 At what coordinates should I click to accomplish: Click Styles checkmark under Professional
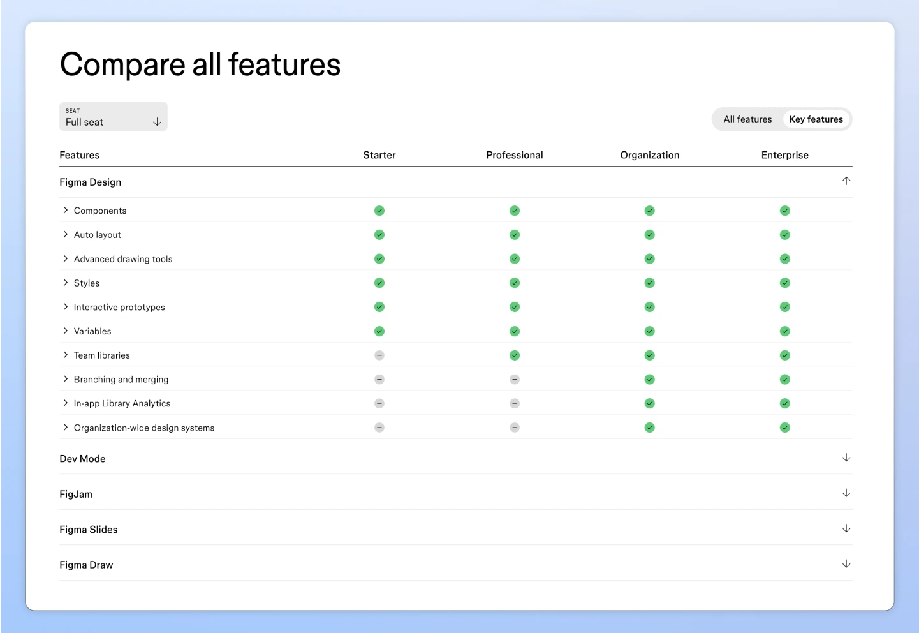pos(515,283)
